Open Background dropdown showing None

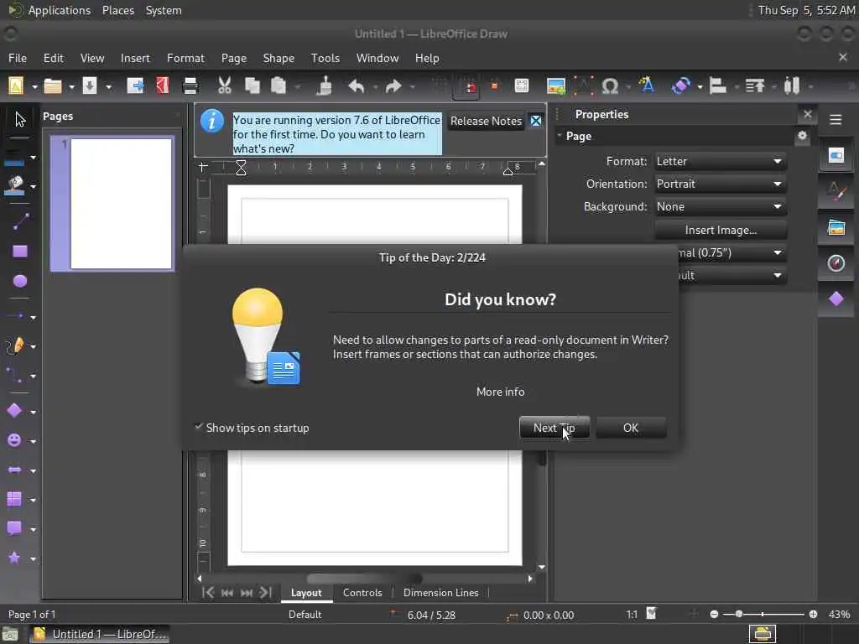pyautogui.click(x=721, y=207)
